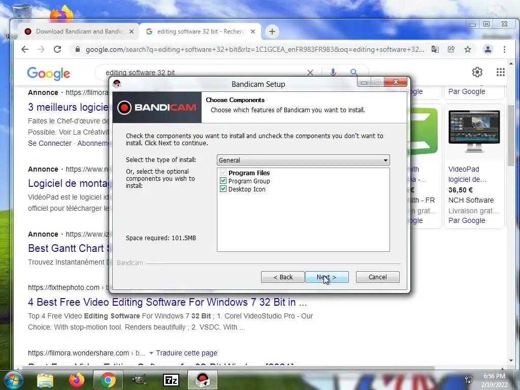Open 4 Best Free Video Editing Software result
Image resolution: width=520 pixels, height=390 pixels.
(168, 302)
